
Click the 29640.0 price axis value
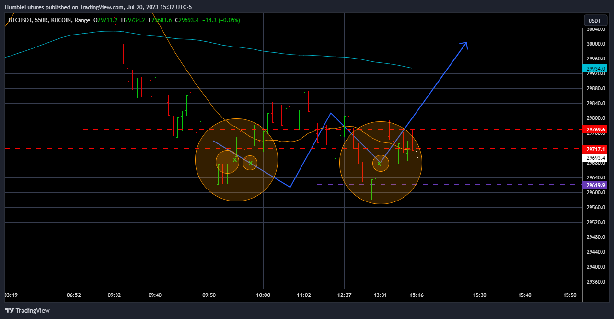pos(596,177)
